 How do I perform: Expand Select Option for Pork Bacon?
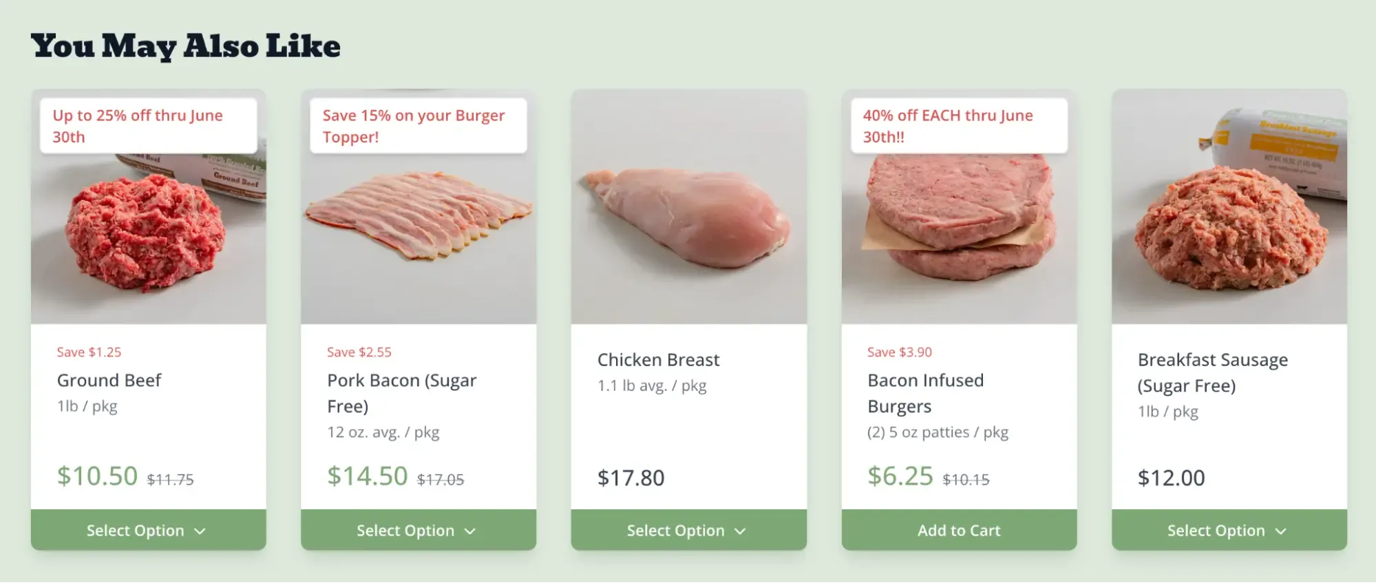418,530
